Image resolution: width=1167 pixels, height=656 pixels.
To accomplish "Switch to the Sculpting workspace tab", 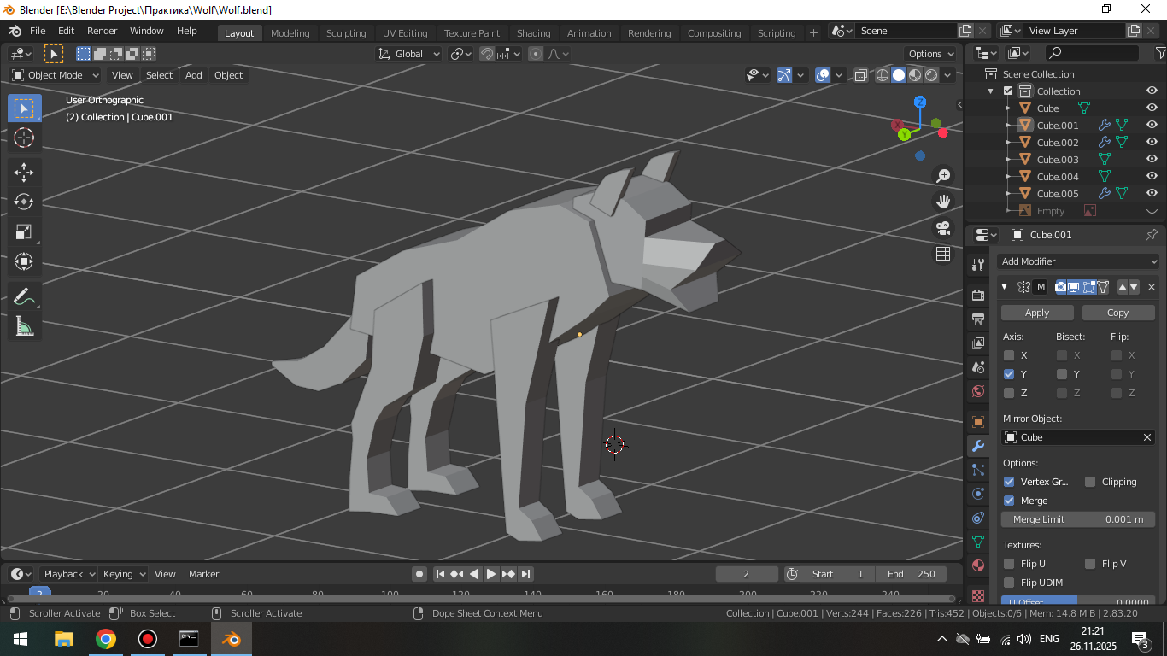I will coord(345,33).
